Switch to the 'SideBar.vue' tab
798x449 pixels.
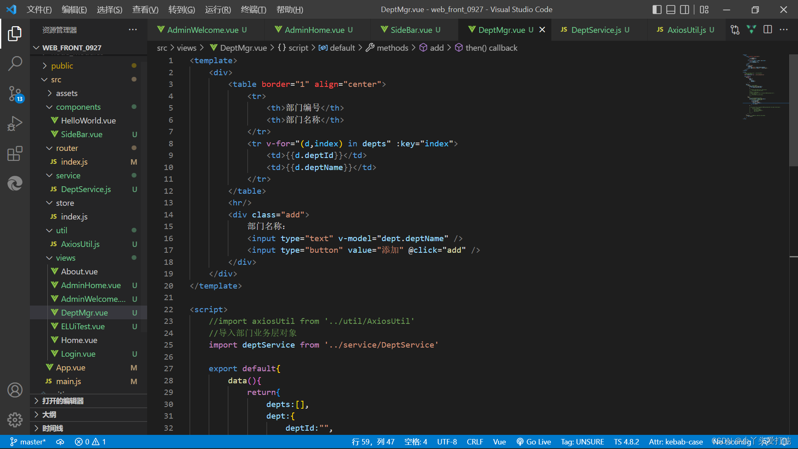(x=411, y=30)
